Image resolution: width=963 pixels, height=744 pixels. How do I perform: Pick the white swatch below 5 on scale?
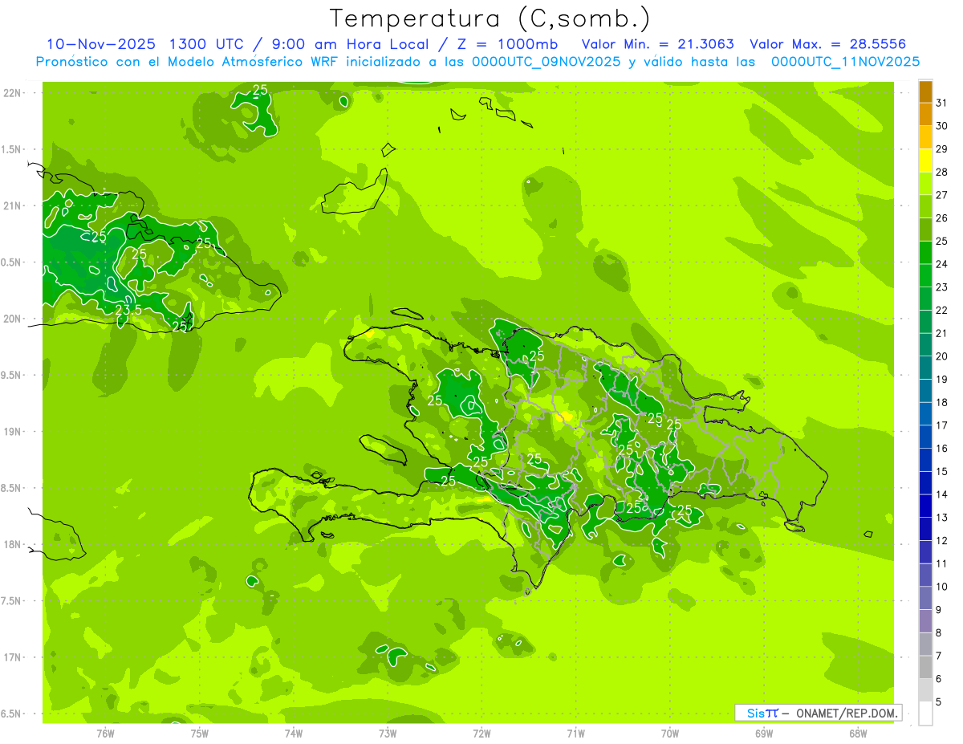[925, 714]
